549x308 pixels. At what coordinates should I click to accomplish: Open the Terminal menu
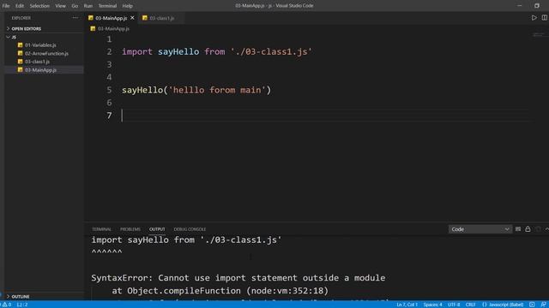click(107, 6)
